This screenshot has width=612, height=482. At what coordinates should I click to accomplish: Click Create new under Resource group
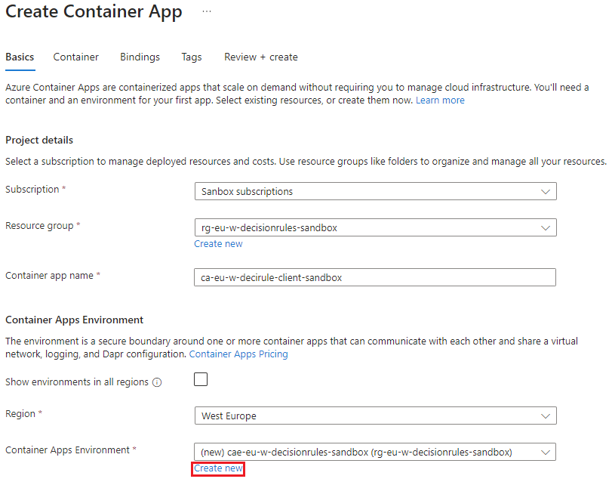coord(218,244)
